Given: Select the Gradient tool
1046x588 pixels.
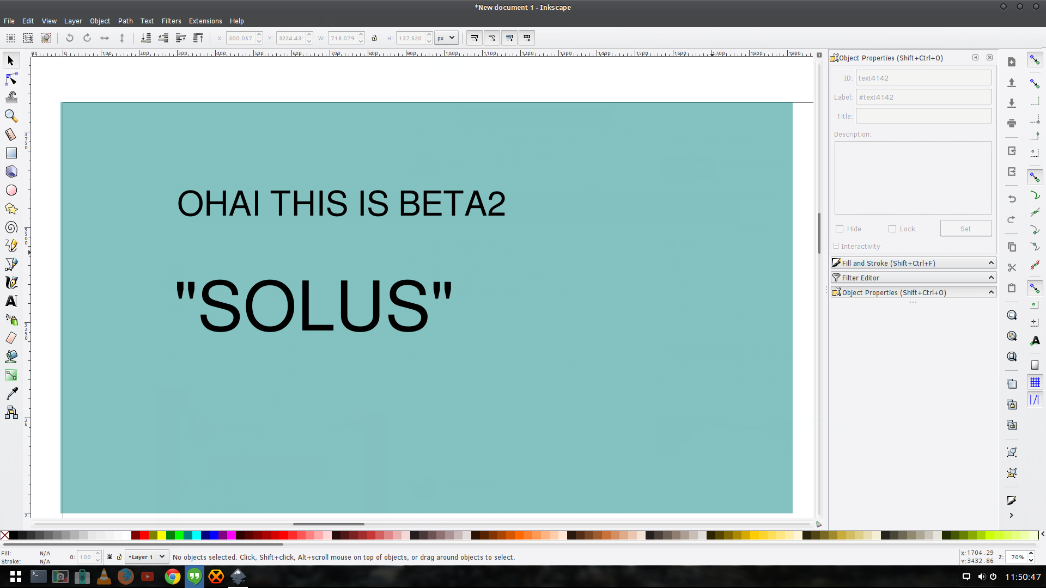Looking at the screenshot, I should click(x=11, y=375).
